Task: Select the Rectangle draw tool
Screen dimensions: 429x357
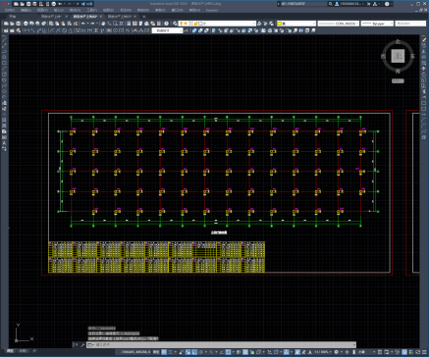Action: pos(4,63)
